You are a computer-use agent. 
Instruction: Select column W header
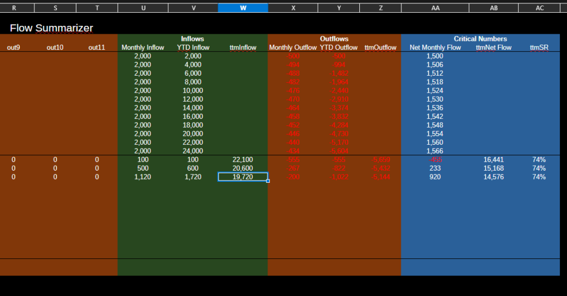coord(243,8)
